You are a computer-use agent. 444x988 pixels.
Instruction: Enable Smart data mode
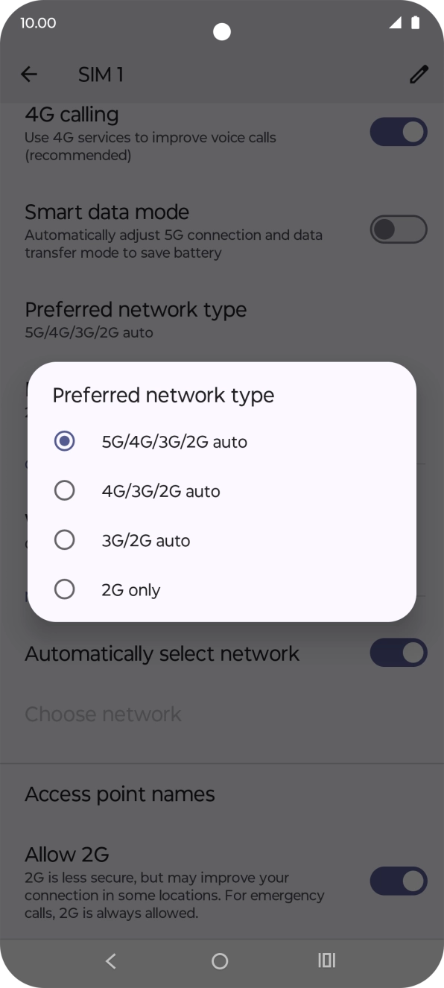pyautogui.click(x=398, y=229)
